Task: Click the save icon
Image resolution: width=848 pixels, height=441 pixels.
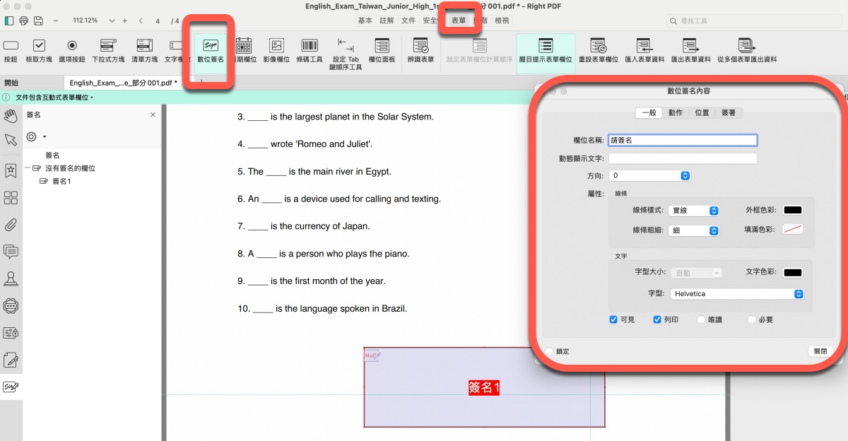Action: 38,20
